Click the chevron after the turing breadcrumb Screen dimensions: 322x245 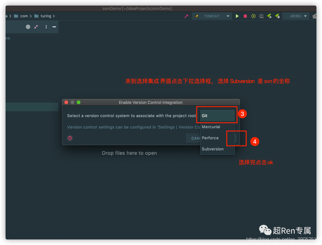54,16
